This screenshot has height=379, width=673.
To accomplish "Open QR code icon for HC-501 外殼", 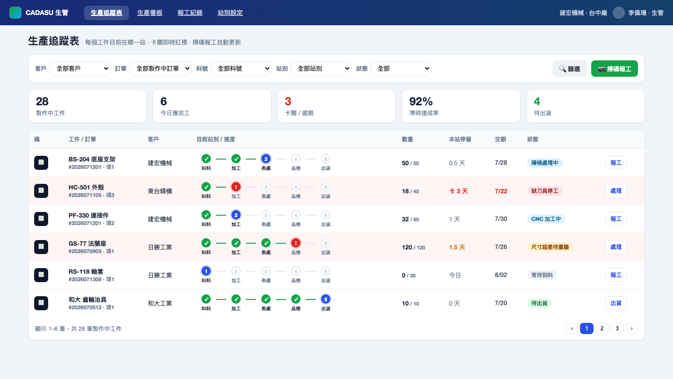I will (41, 190).
